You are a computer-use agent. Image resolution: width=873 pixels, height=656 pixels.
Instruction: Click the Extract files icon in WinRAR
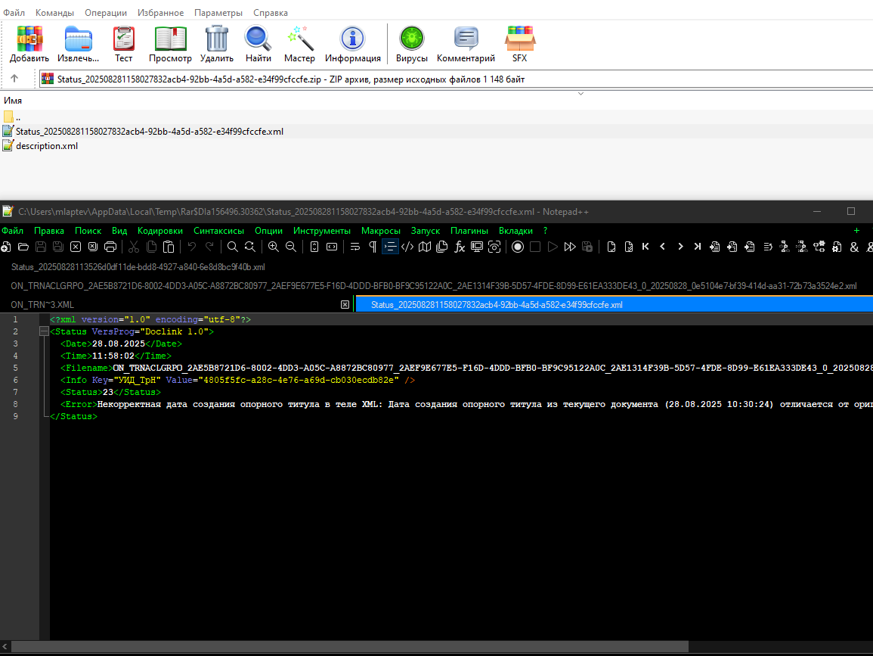point(78,44)
